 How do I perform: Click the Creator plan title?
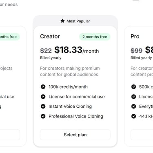point(50,36)
